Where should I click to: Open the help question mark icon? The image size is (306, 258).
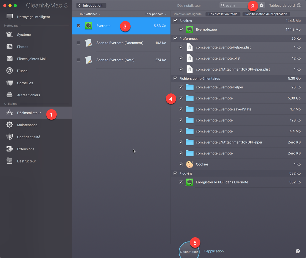coord(298,251)
